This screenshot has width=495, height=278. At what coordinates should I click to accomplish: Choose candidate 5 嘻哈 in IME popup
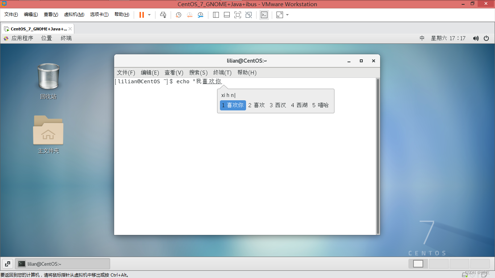321,105
